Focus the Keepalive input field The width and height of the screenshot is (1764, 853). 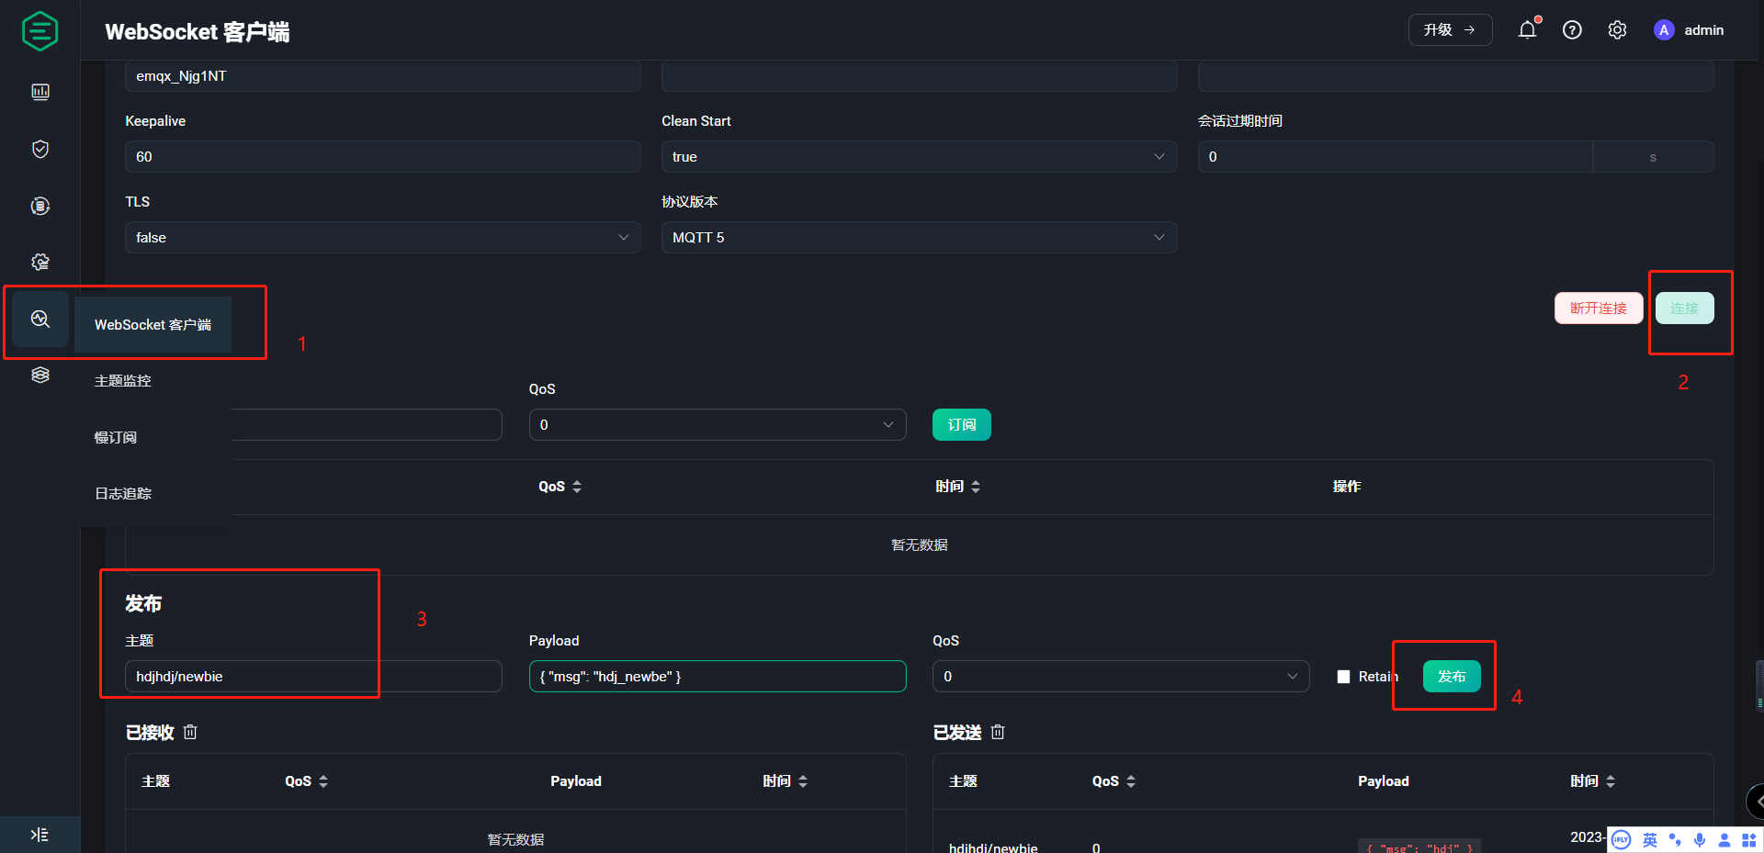click(x=382, y=157)
